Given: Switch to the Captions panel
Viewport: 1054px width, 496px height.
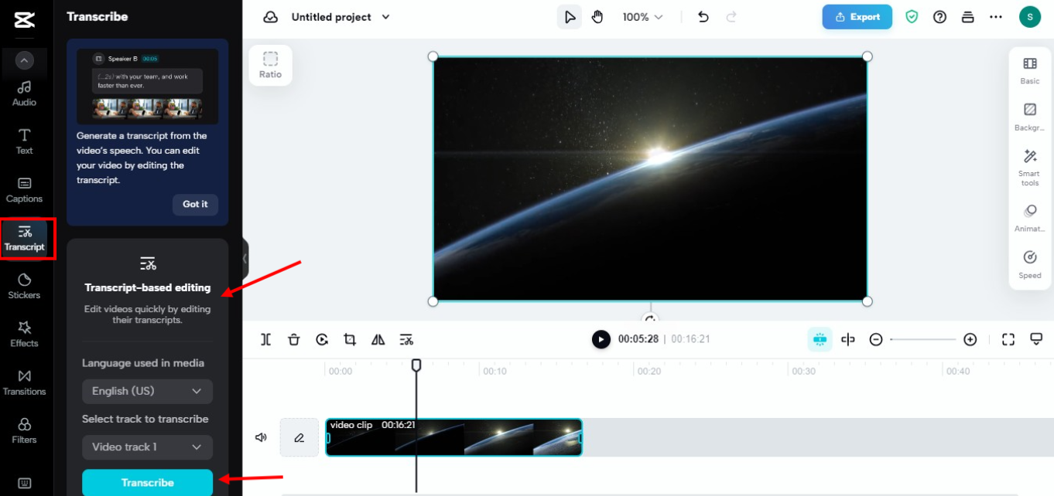Looking at the screenshot, I should [24, 190].
